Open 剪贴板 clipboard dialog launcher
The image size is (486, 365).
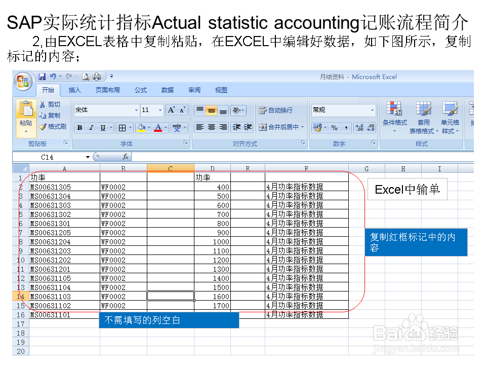(66, 142)
